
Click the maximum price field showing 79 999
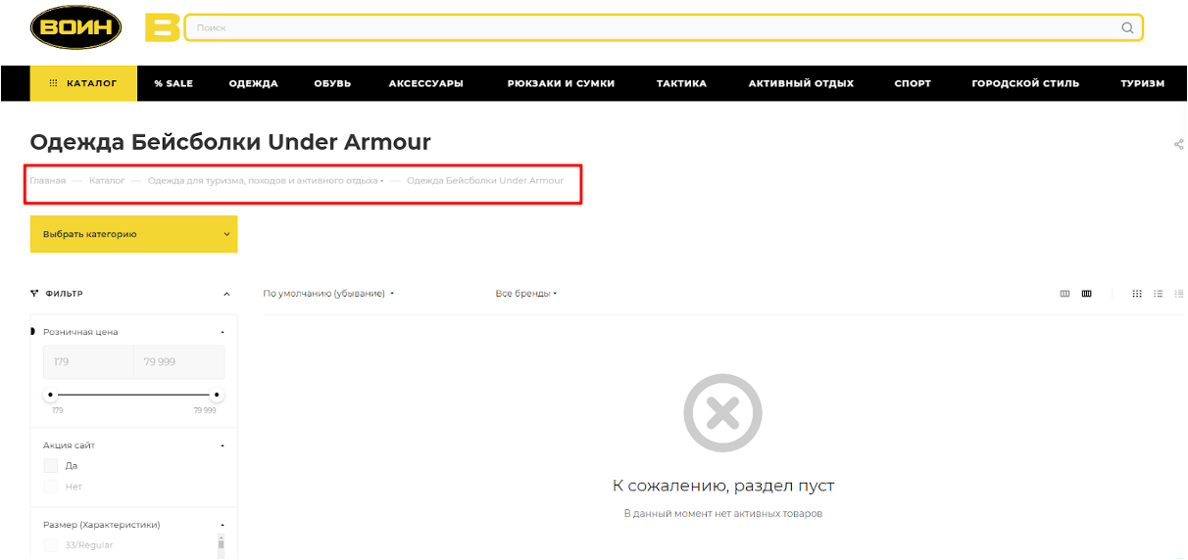point(179,362)
